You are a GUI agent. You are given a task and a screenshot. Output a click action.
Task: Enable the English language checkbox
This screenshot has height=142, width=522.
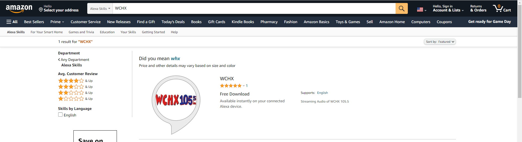click(x=60, y=115)
